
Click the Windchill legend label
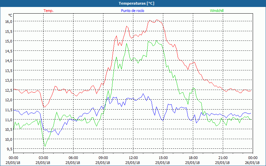point(217,11)
